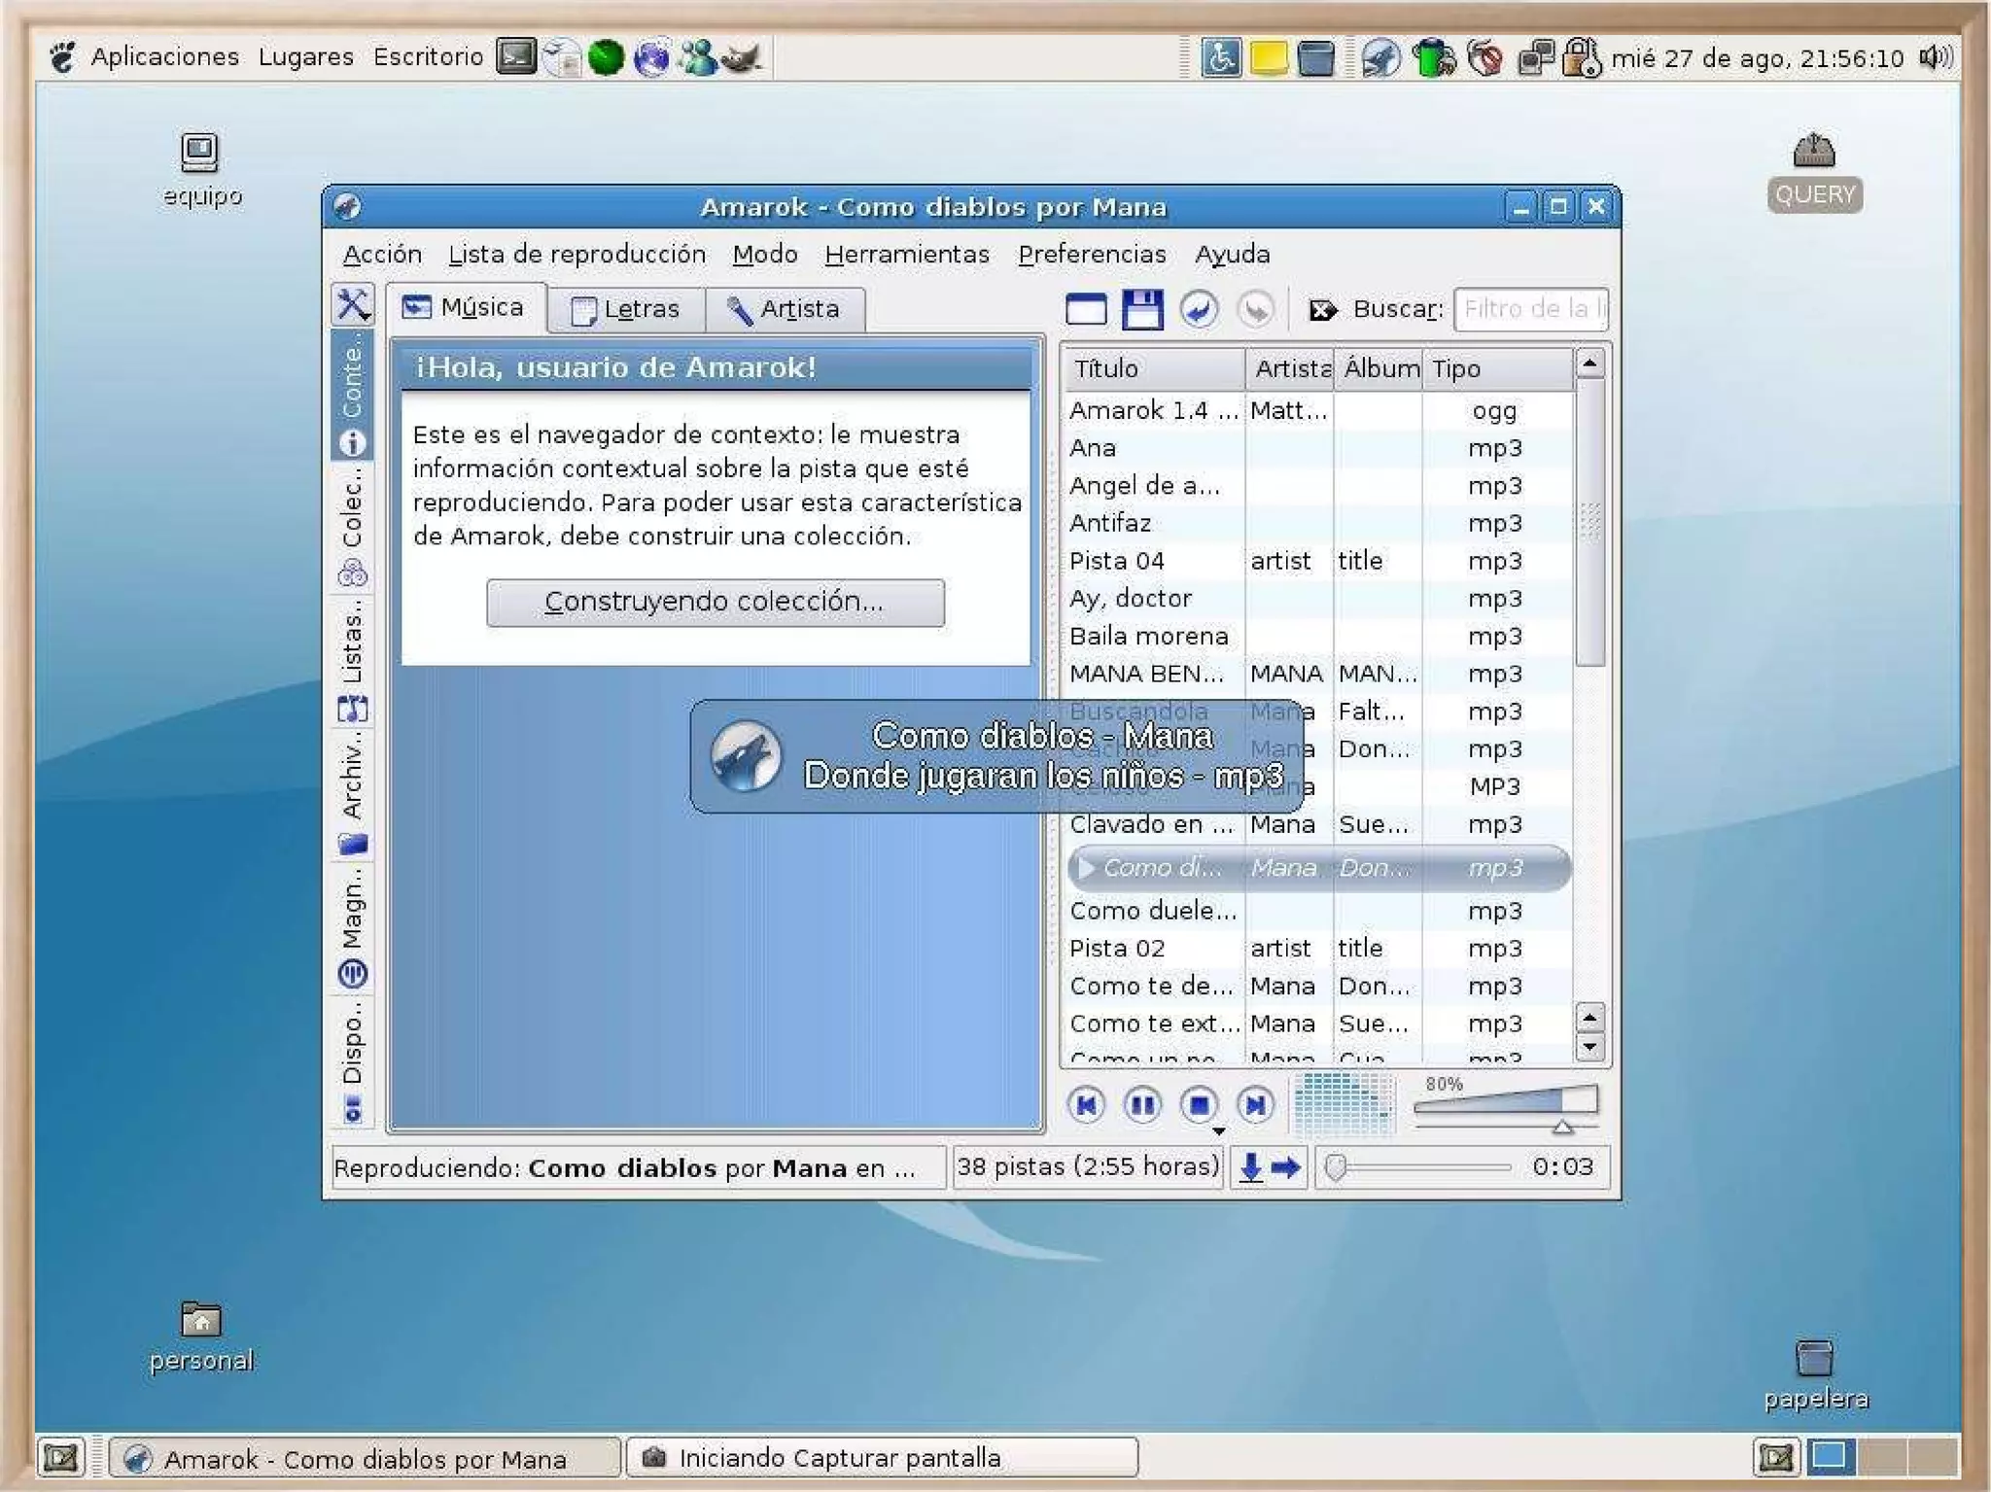The image size is (1991, 1492).
Task: Click the accessibility icon in top panel
Action: tap(1220, 57)
